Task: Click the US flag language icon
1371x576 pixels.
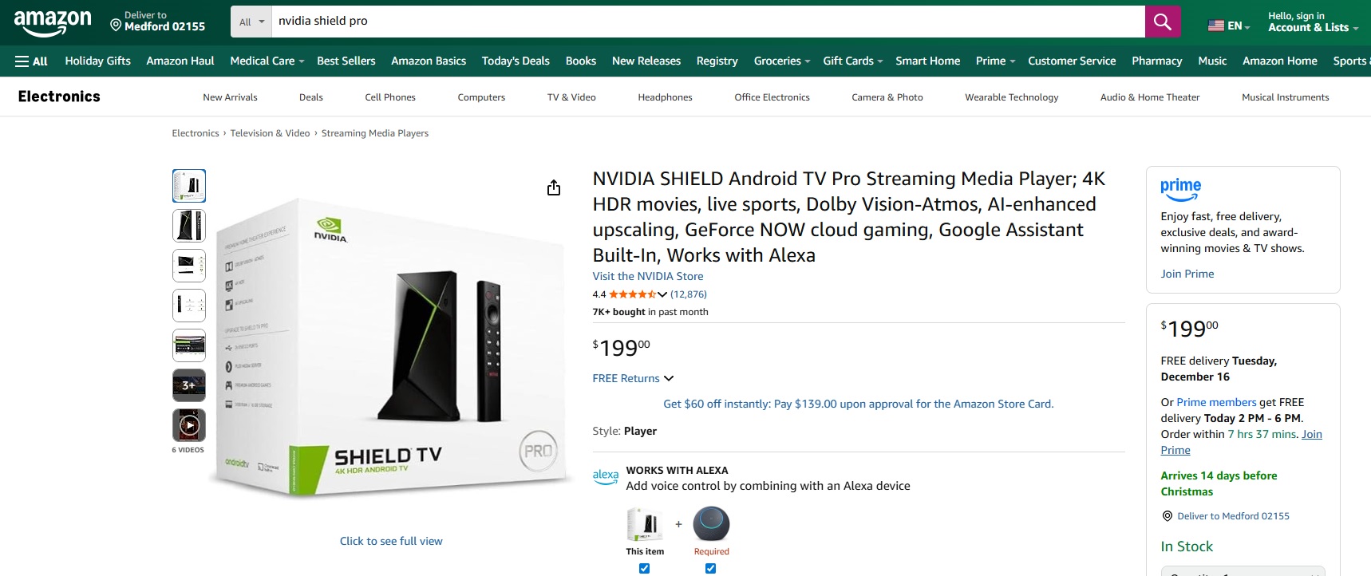Action: pos(1215,26)
